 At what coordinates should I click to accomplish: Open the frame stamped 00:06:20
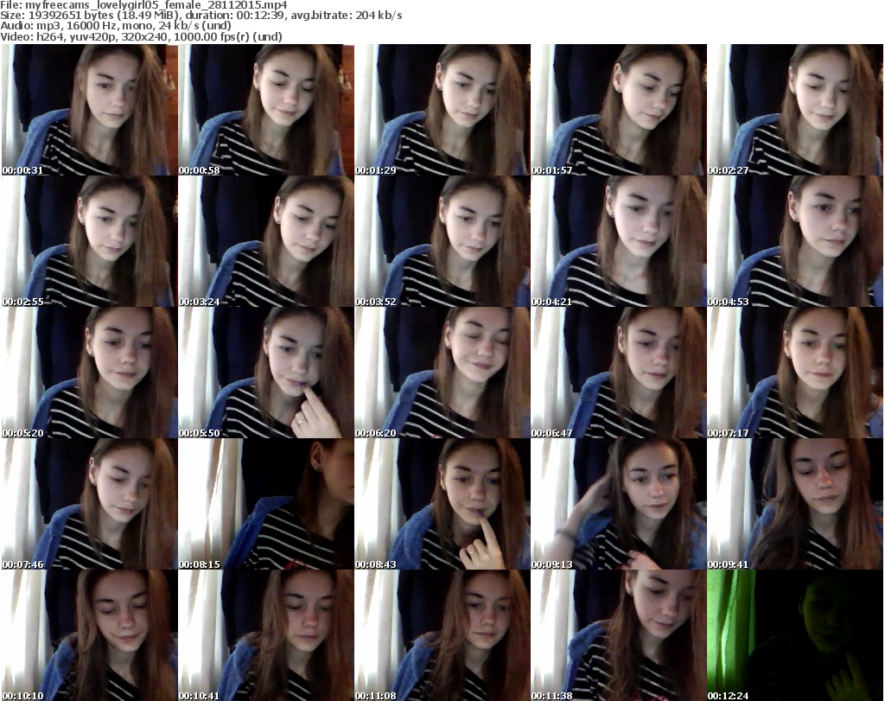point(443,373)
